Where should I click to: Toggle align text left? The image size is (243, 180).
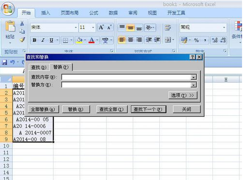pos(122,40)
